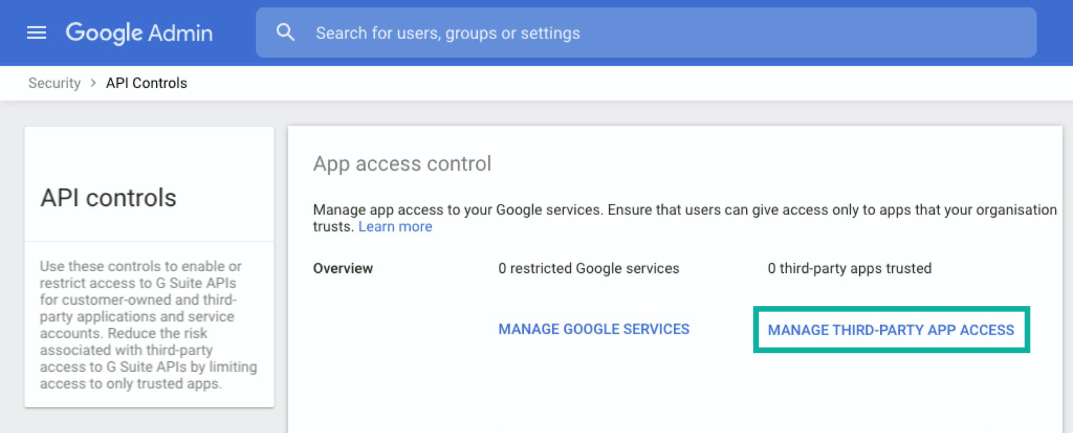This screenshot has height=433, width=1073.
Task: Click the 0 restricted Google services text
Action: [x=588, y=269]
